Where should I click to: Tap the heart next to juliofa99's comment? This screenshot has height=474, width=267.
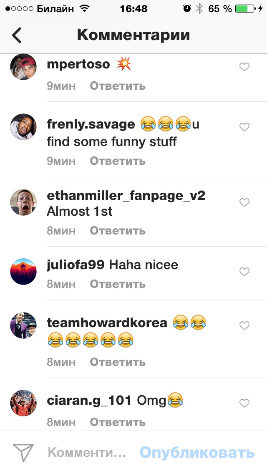point(244,272)
